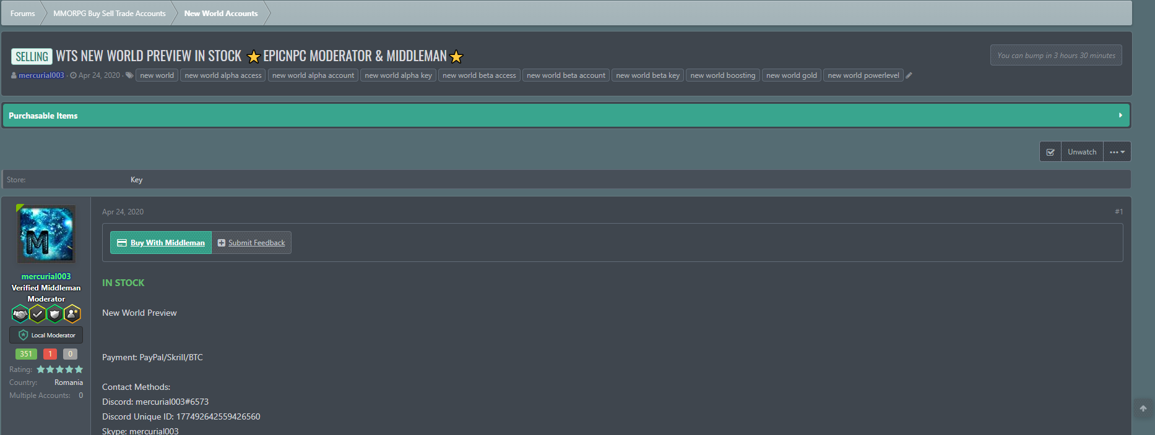The image size is (1155, 435).
Task: Expand the Purchasable Items panel
Action: 566,116
